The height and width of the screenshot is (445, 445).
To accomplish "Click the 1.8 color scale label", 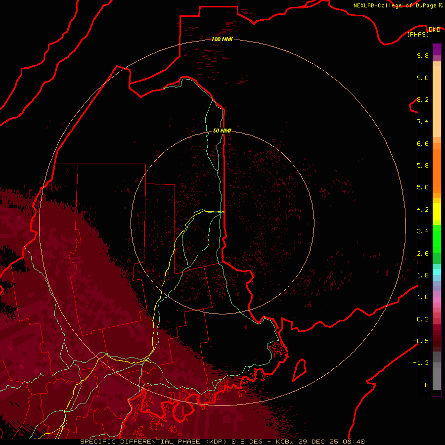I will 423,275.
